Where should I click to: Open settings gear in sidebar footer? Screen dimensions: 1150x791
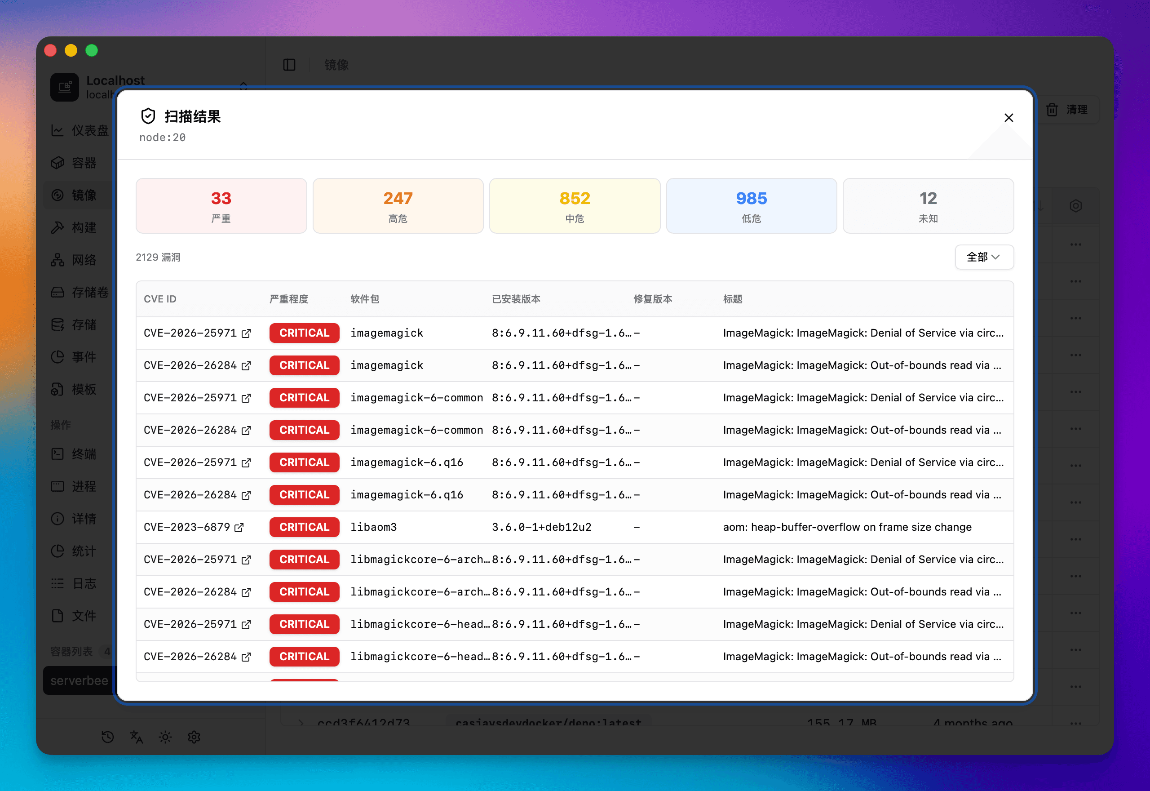click(194, 737)
